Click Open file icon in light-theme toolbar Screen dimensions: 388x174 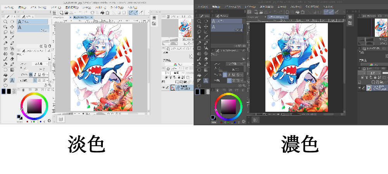pos(66,13)
